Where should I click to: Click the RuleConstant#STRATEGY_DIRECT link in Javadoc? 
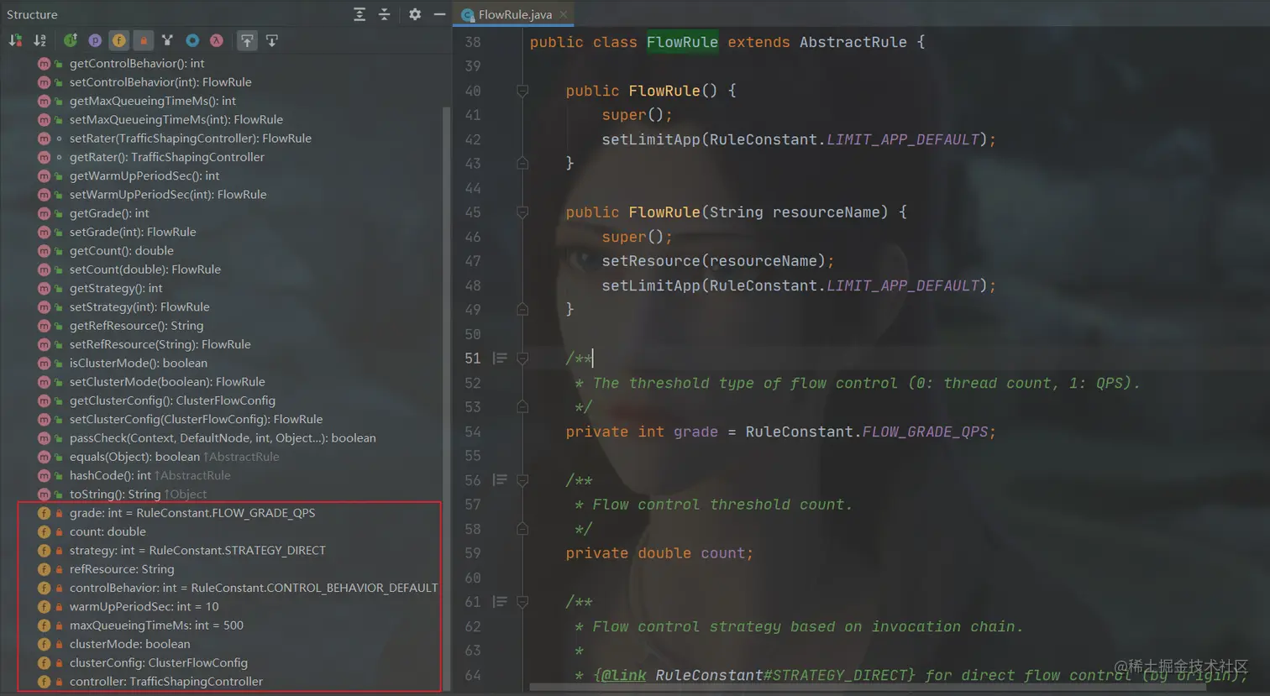[785, 675]
